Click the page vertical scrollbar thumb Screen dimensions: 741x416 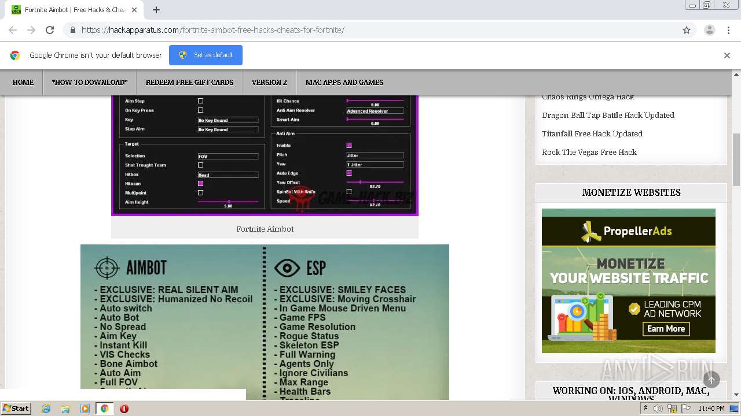[x=736, y=160]
